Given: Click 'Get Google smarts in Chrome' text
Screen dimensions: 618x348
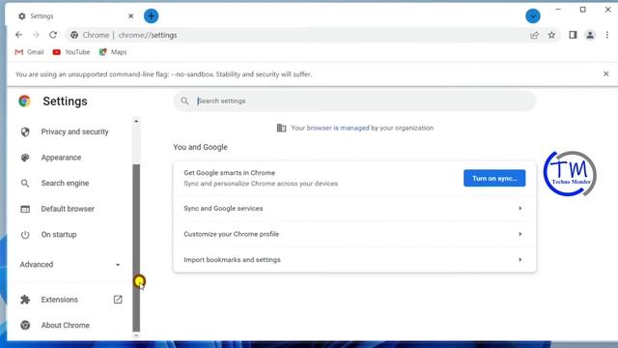Looking at the screenshot, I should pos(230,173).
